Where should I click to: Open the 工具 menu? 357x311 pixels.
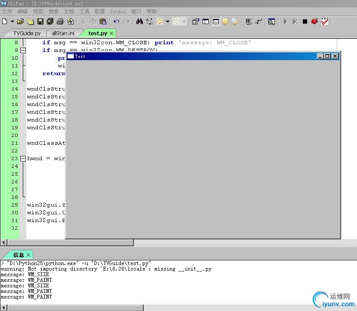point(84,11)
